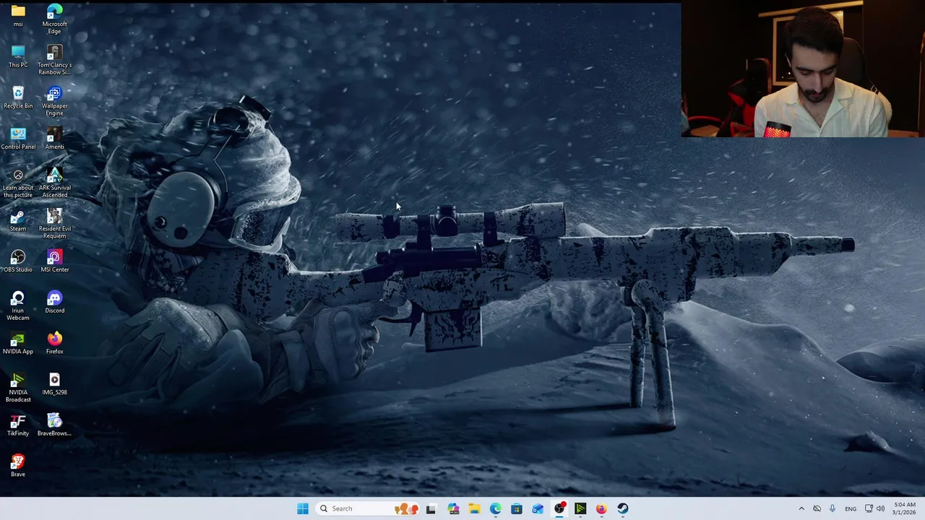Image resolution: width=925 pixels, height=520 pixels.
Task: Open the Copilot icon in the taskbar
Action: click(x=453, y=508)
